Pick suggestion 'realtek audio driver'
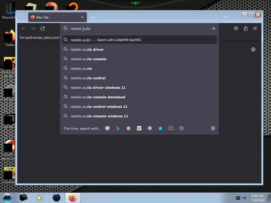The height and width of the screenshot is (203, 271). 139,49
